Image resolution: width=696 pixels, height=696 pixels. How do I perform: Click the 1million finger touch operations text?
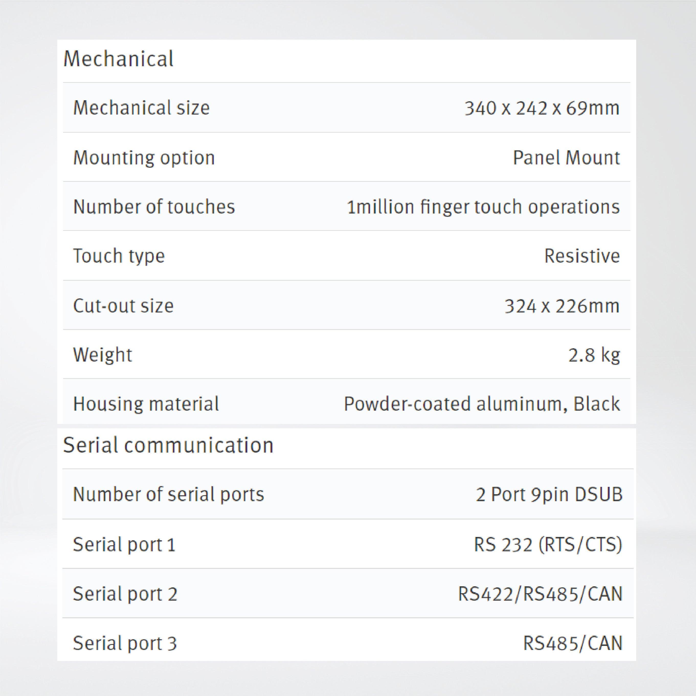pyautogui.click(x=483, y=207)
